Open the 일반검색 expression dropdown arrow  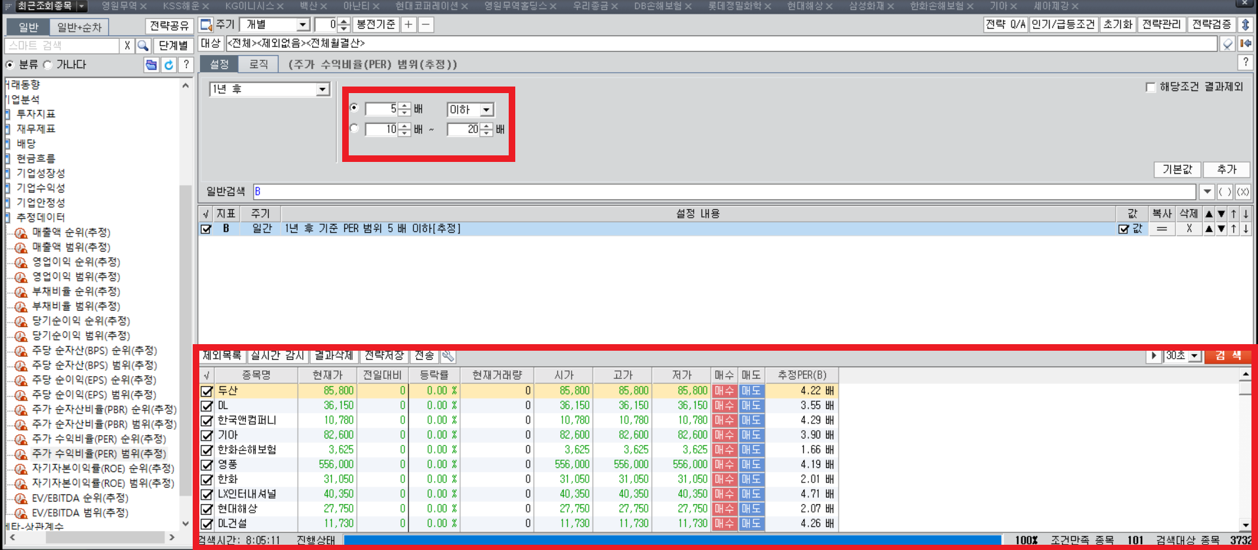pyautogui.click(x=1207, y=192)
